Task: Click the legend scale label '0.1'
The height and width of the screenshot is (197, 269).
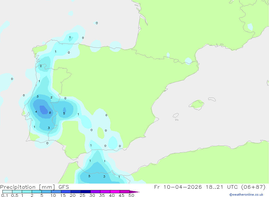Action: (x=5, y=195)
